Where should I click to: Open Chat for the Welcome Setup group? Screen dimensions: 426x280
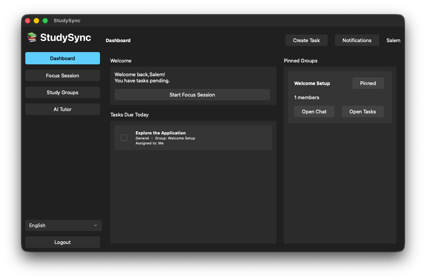[314, 111]
